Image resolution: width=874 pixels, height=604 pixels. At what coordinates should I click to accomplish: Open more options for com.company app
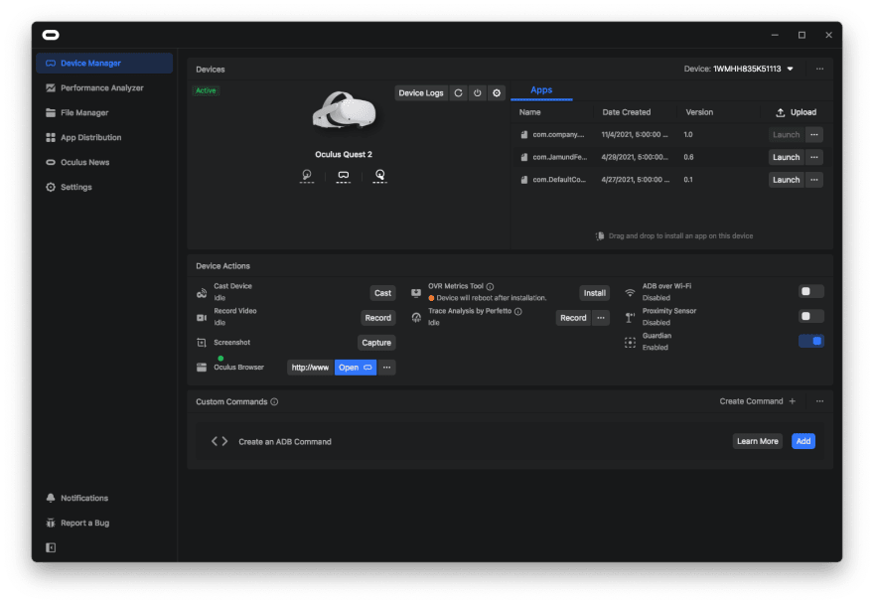[814, 134]
